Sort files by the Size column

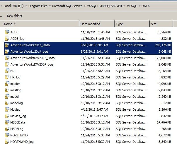161,24
